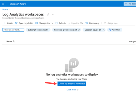Click the Manage view gear icon
The image size is (136, 99).
tap(37, 23)
